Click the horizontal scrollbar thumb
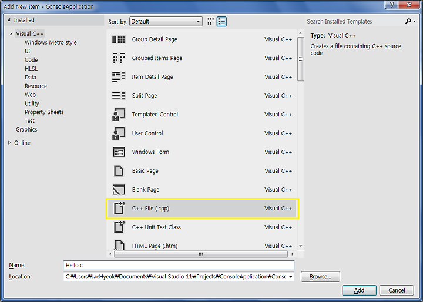Image resolution: width=423 pixels, height=302 pixels. click(201, 254)
